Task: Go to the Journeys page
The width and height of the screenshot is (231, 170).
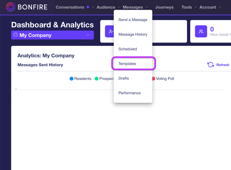Action: coord(164,7)
